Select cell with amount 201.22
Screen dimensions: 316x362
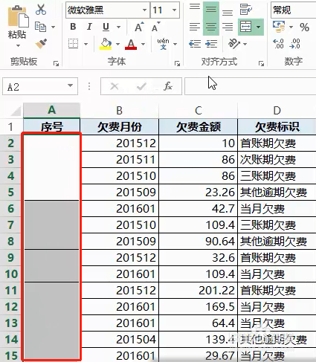[198, 291]
